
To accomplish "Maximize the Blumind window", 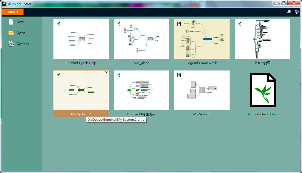I will (x=284, y=3).
